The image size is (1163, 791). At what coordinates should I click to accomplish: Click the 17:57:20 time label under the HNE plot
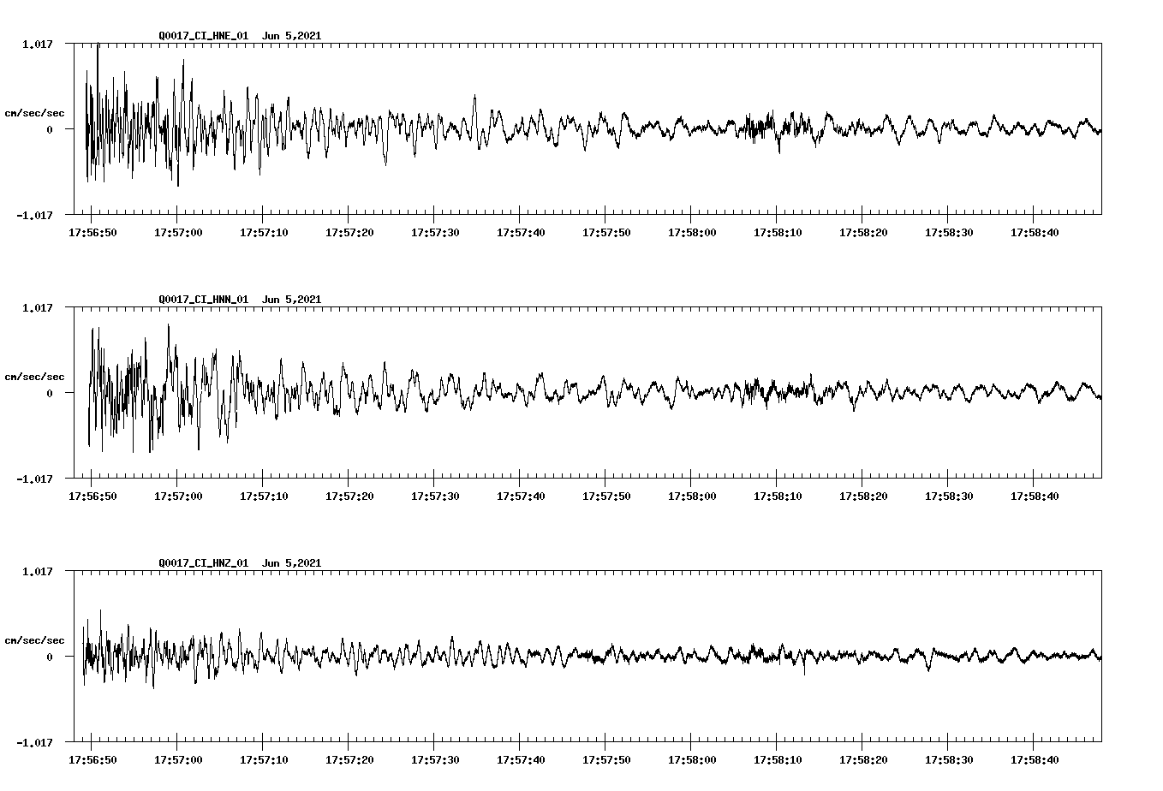coord(349,233)
